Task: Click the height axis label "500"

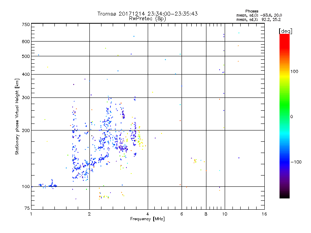Action: pyautogui.click(x=26, y=56)
